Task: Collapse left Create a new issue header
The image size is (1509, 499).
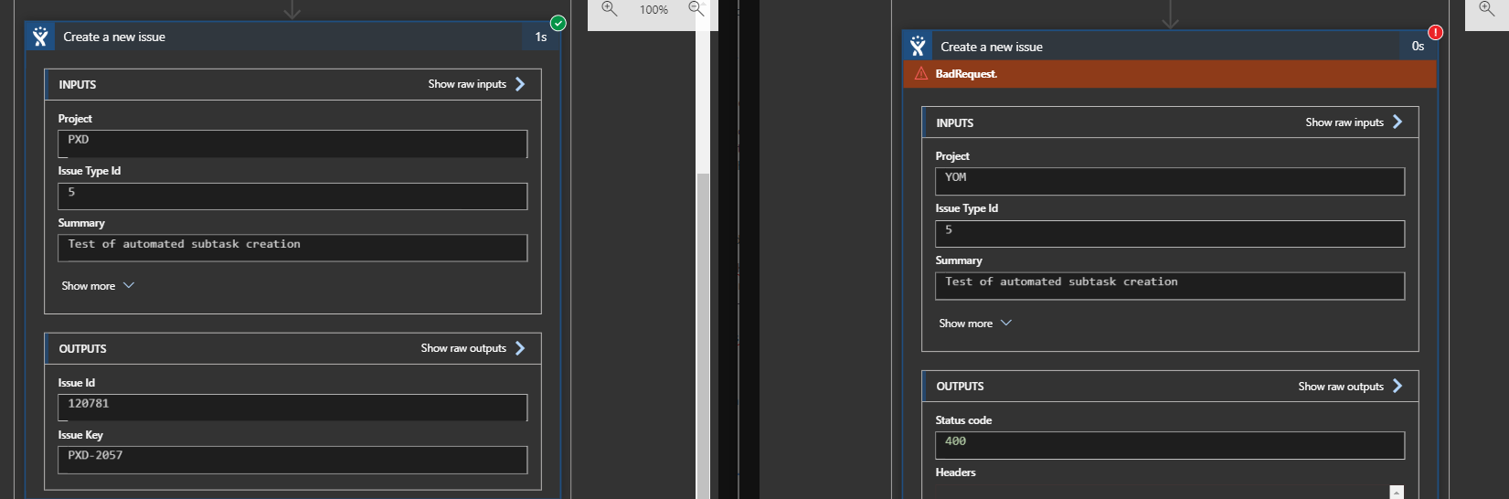Action: [x=292, y=37]
